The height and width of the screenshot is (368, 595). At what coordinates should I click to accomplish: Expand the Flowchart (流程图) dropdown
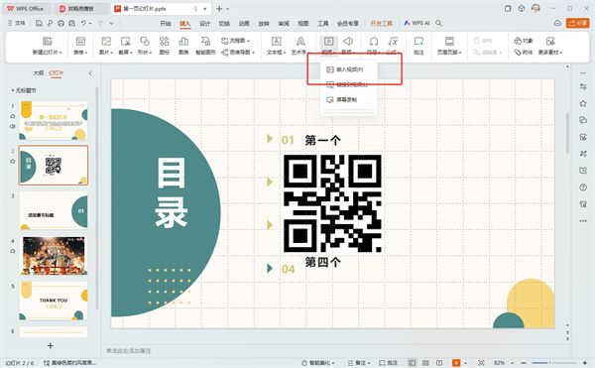pyautogui.click(x=249, y=41)
